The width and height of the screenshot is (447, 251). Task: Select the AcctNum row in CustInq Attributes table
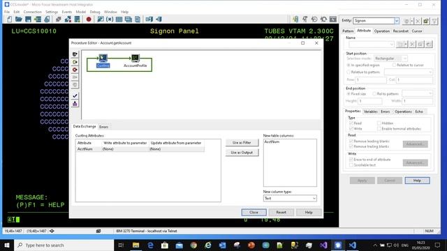click(x=140, y=149)
